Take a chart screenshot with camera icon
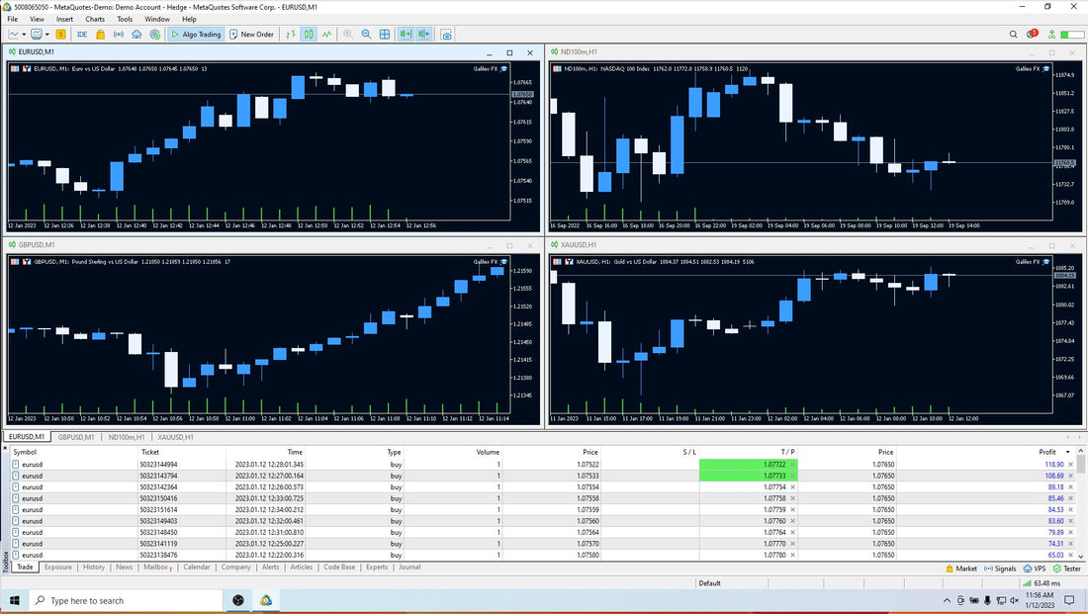The width and height of the screenshot is (1088, 614). click(x=447, y=35)
